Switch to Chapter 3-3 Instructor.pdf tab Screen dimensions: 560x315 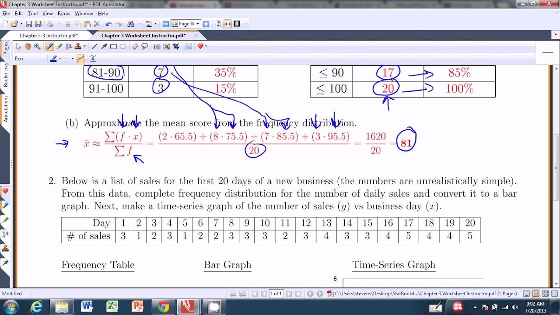(x=49, y=35)
